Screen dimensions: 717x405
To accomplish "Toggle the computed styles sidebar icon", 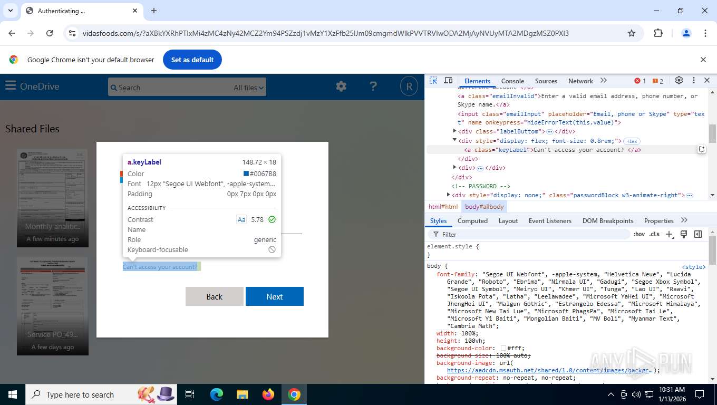I will coord(698,234).
